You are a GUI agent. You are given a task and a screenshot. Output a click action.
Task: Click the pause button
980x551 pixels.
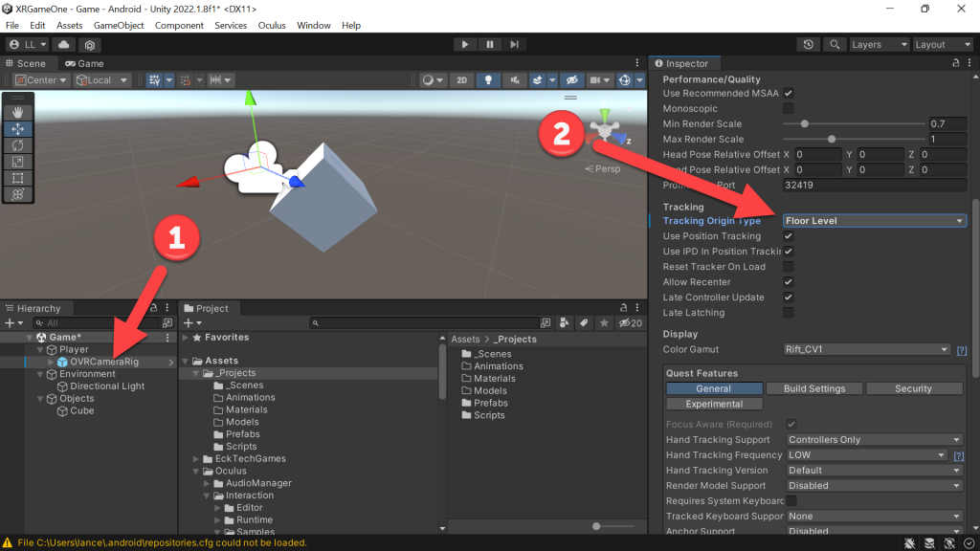[489, 44]
